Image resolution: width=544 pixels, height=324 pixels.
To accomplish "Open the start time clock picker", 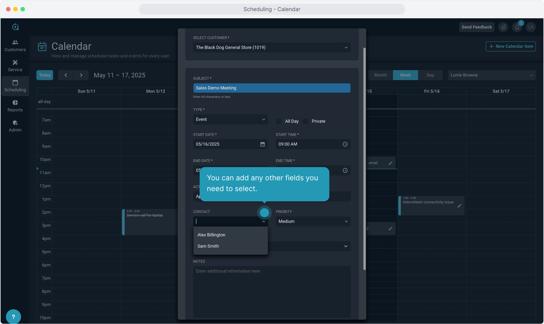I will pyautogui.click(x=345, y=144).
